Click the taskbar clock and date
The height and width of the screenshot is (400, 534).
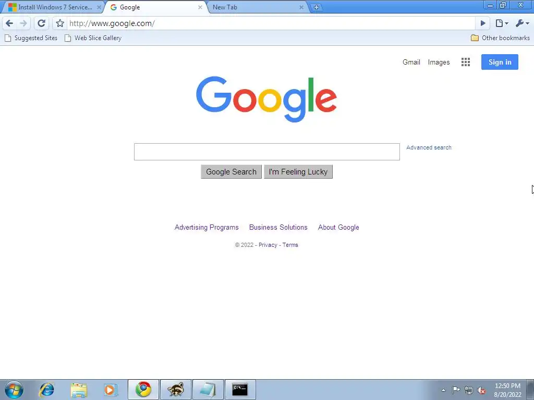point(507,390)
